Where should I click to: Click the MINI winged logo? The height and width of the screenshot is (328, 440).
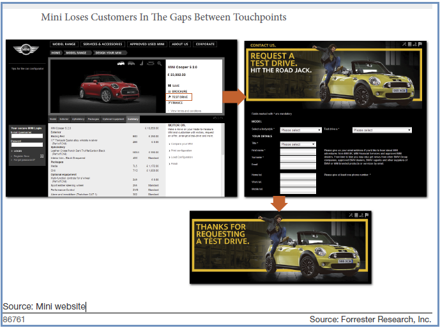tap(26, 49)
